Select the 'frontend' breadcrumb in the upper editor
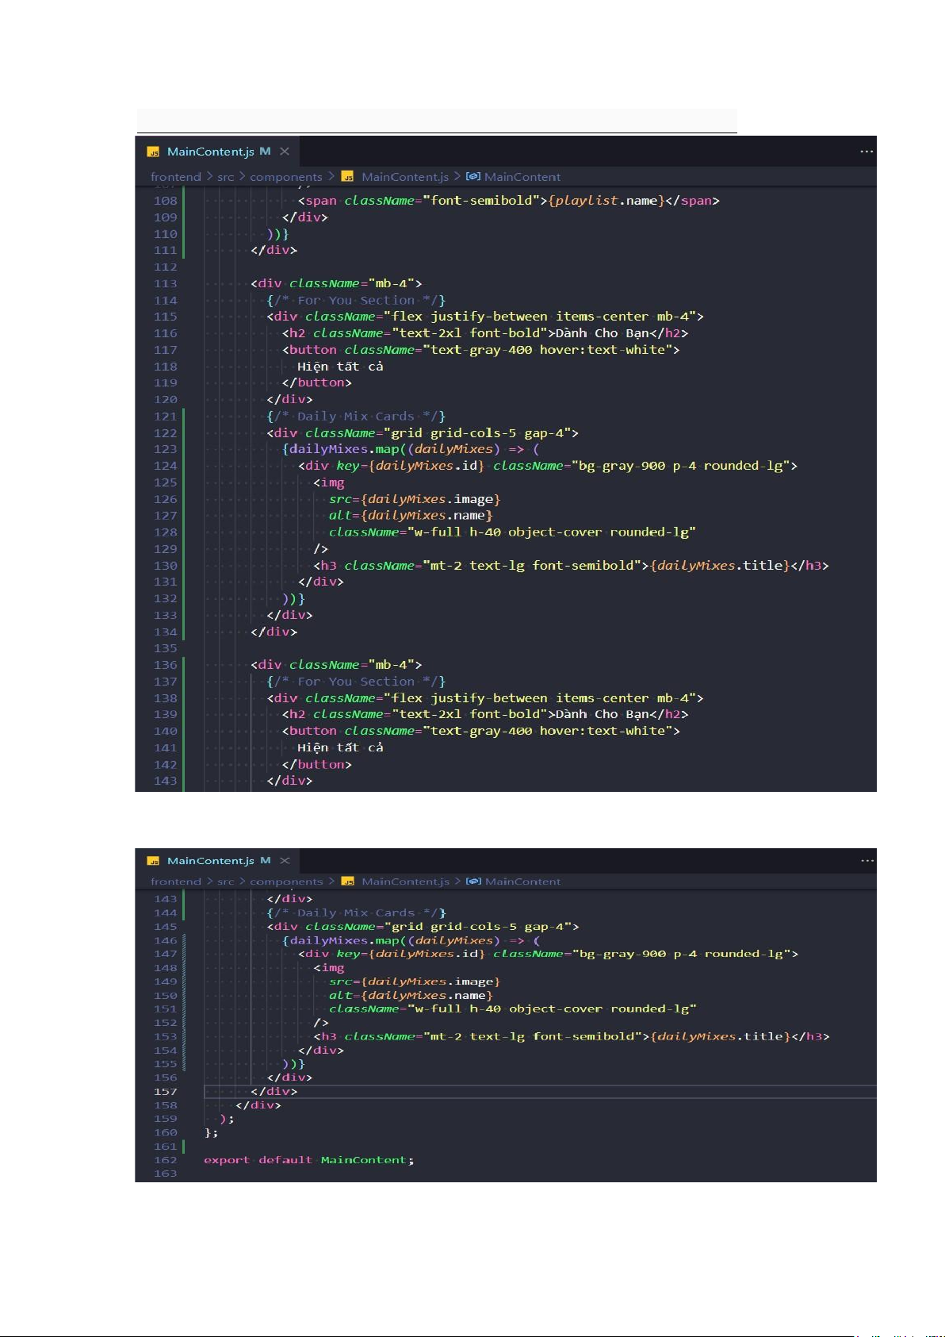This screenshot has height=1337, width=945. click(176, 177)
